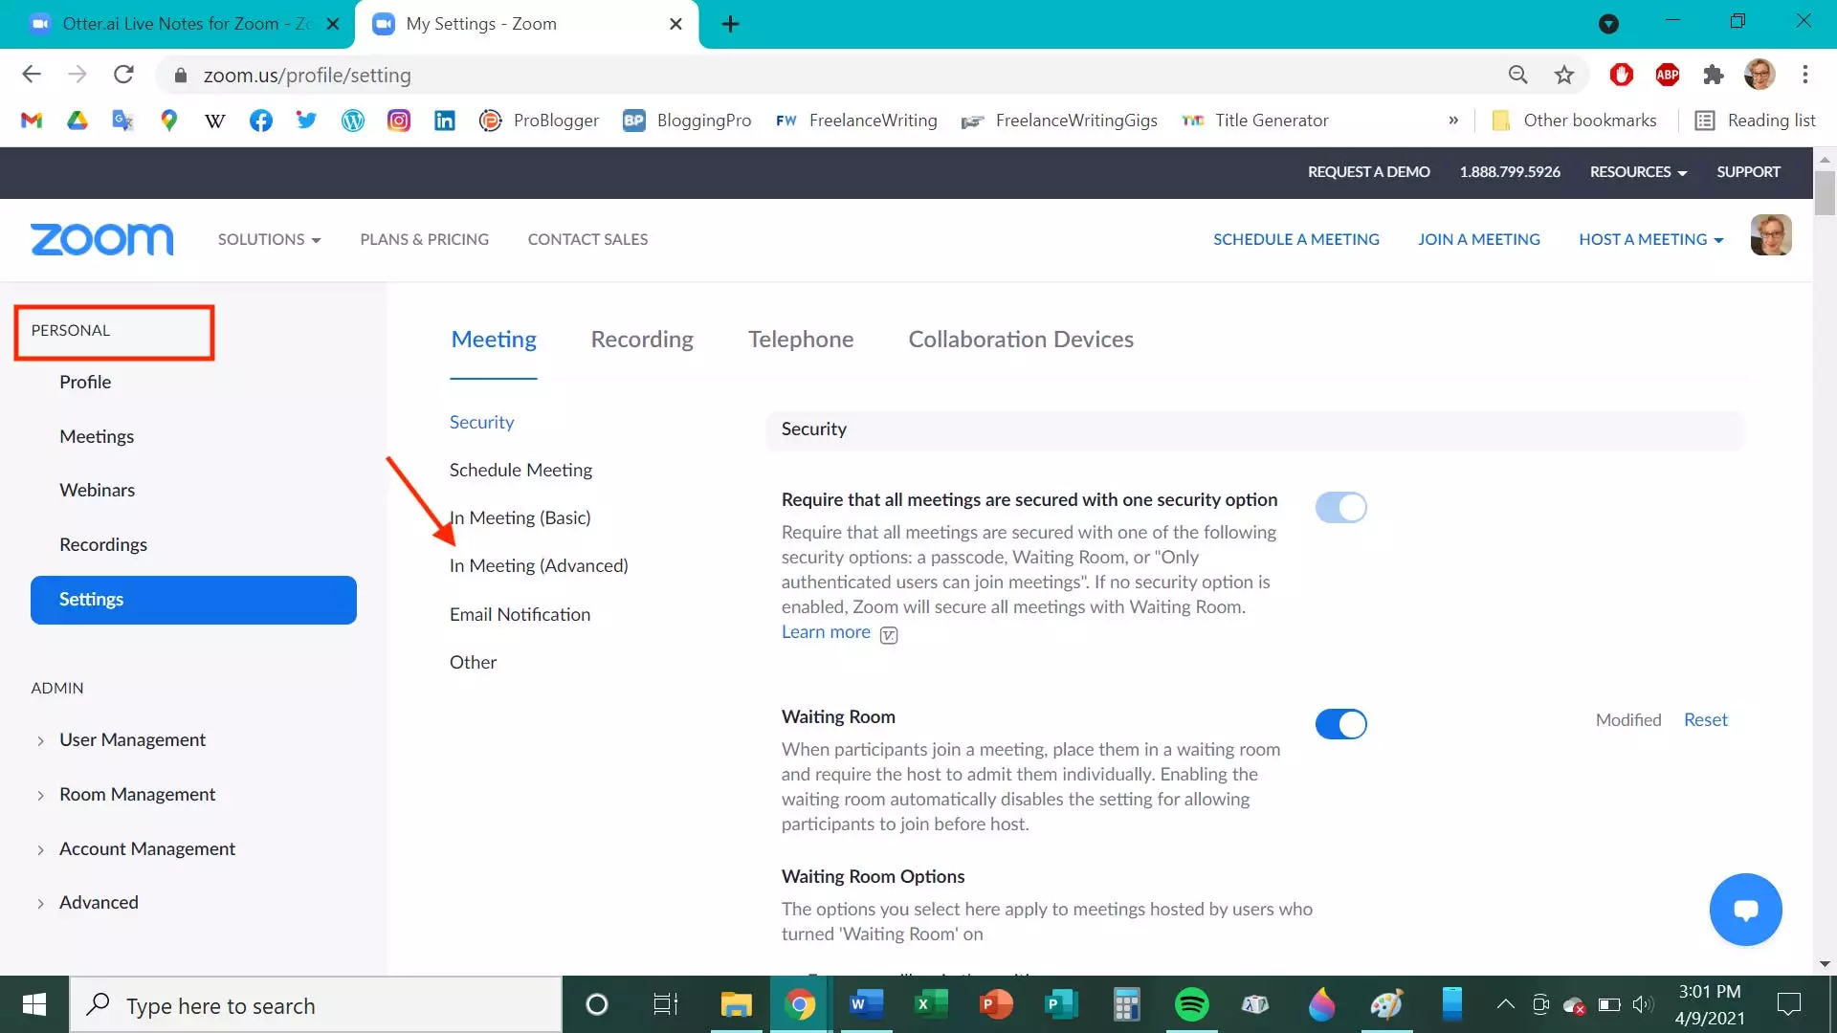Open the Host a Meeting dropdown

tap(1650, 239)
